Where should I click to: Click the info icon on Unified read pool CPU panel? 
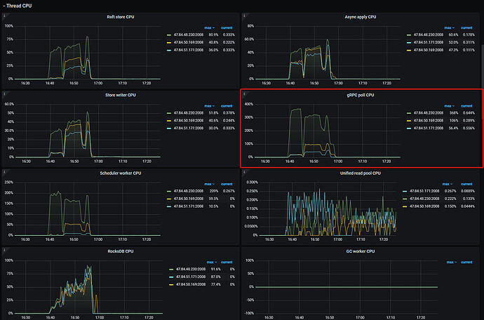[244, 172]
